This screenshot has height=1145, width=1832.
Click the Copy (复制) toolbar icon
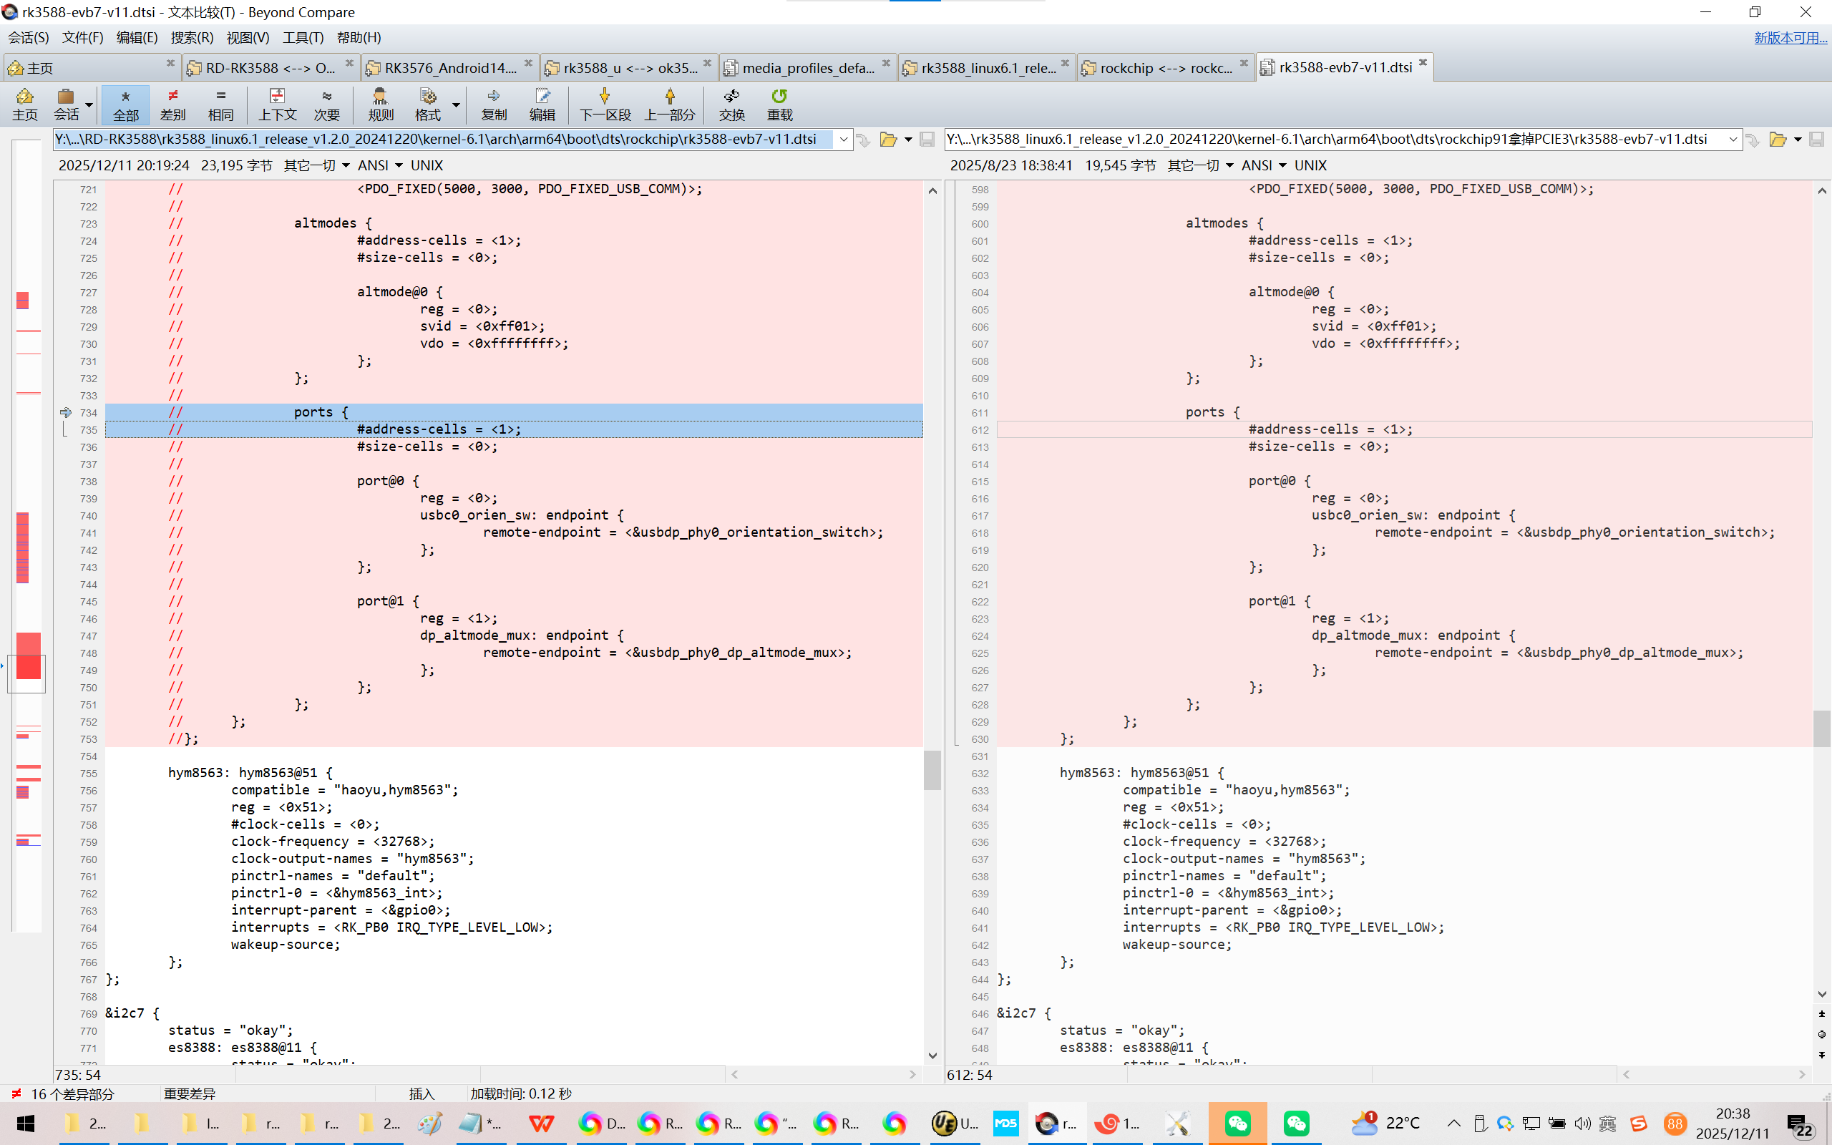click(494, 104)
